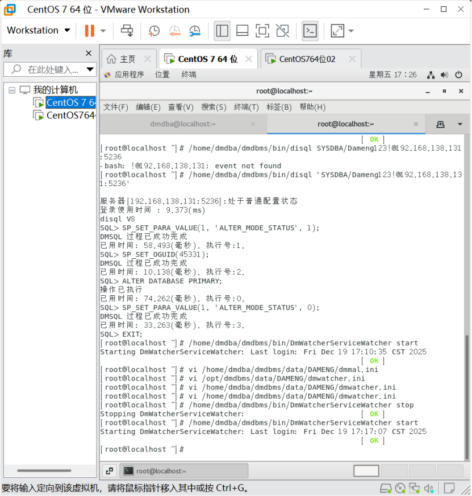Viewport: 472px width, 496px height.
Task: Click root@localhost taskbar window button
Action: tap(184, 471)
